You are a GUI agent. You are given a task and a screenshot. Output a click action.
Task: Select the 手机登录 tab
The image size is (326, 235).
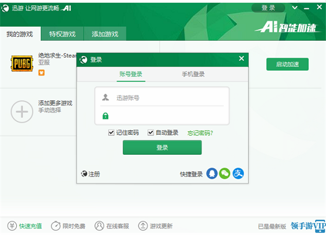coord(193,74)
